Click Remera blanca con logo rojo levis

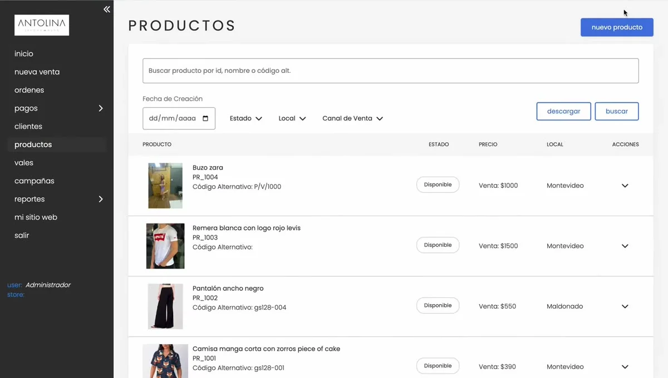(x=247, y=228)
